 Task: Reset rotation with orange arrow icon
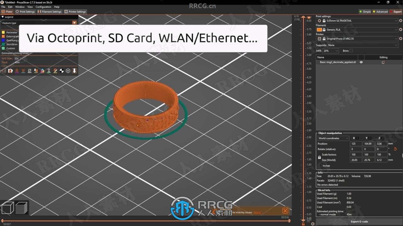click(x=395, y=149)
